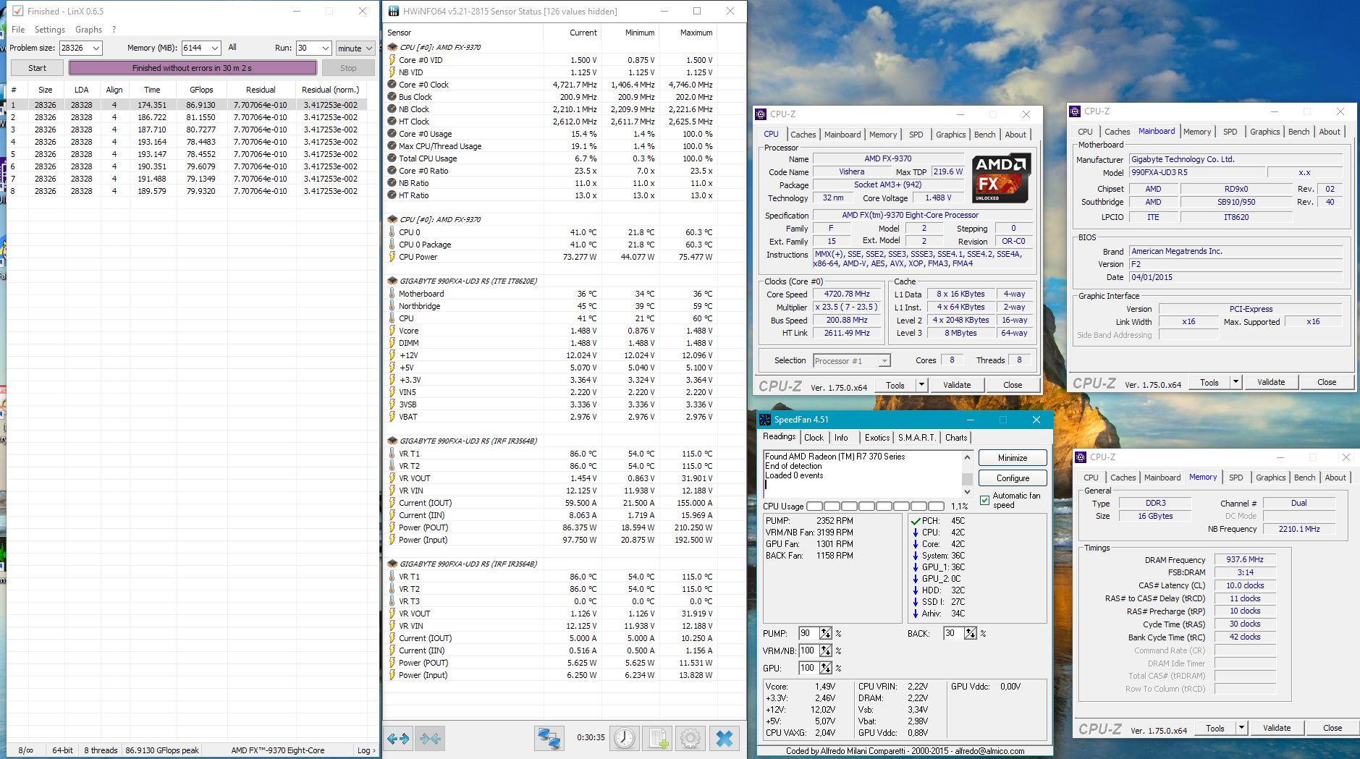
Task: Click the SpeedFan log scrollbar
Action: pos(967,474)
